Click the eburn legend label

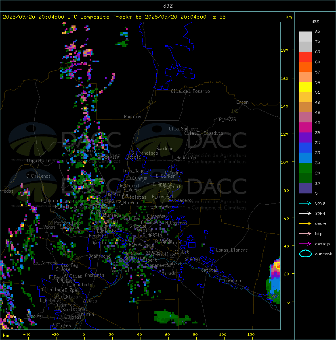point(321,224)
